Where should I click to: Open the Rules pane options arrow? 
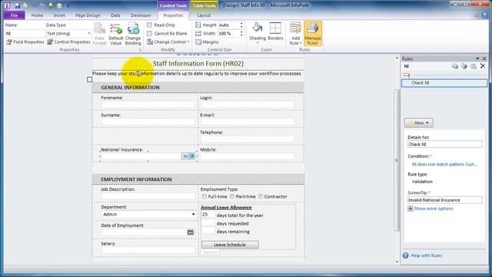click(477, 58)
